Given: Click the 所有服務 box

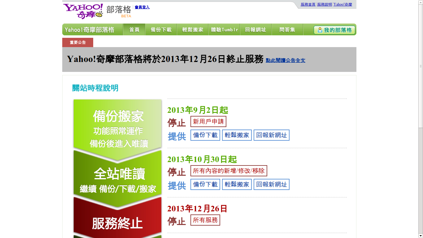Looking at the screenshot, I should pos(205,220).
